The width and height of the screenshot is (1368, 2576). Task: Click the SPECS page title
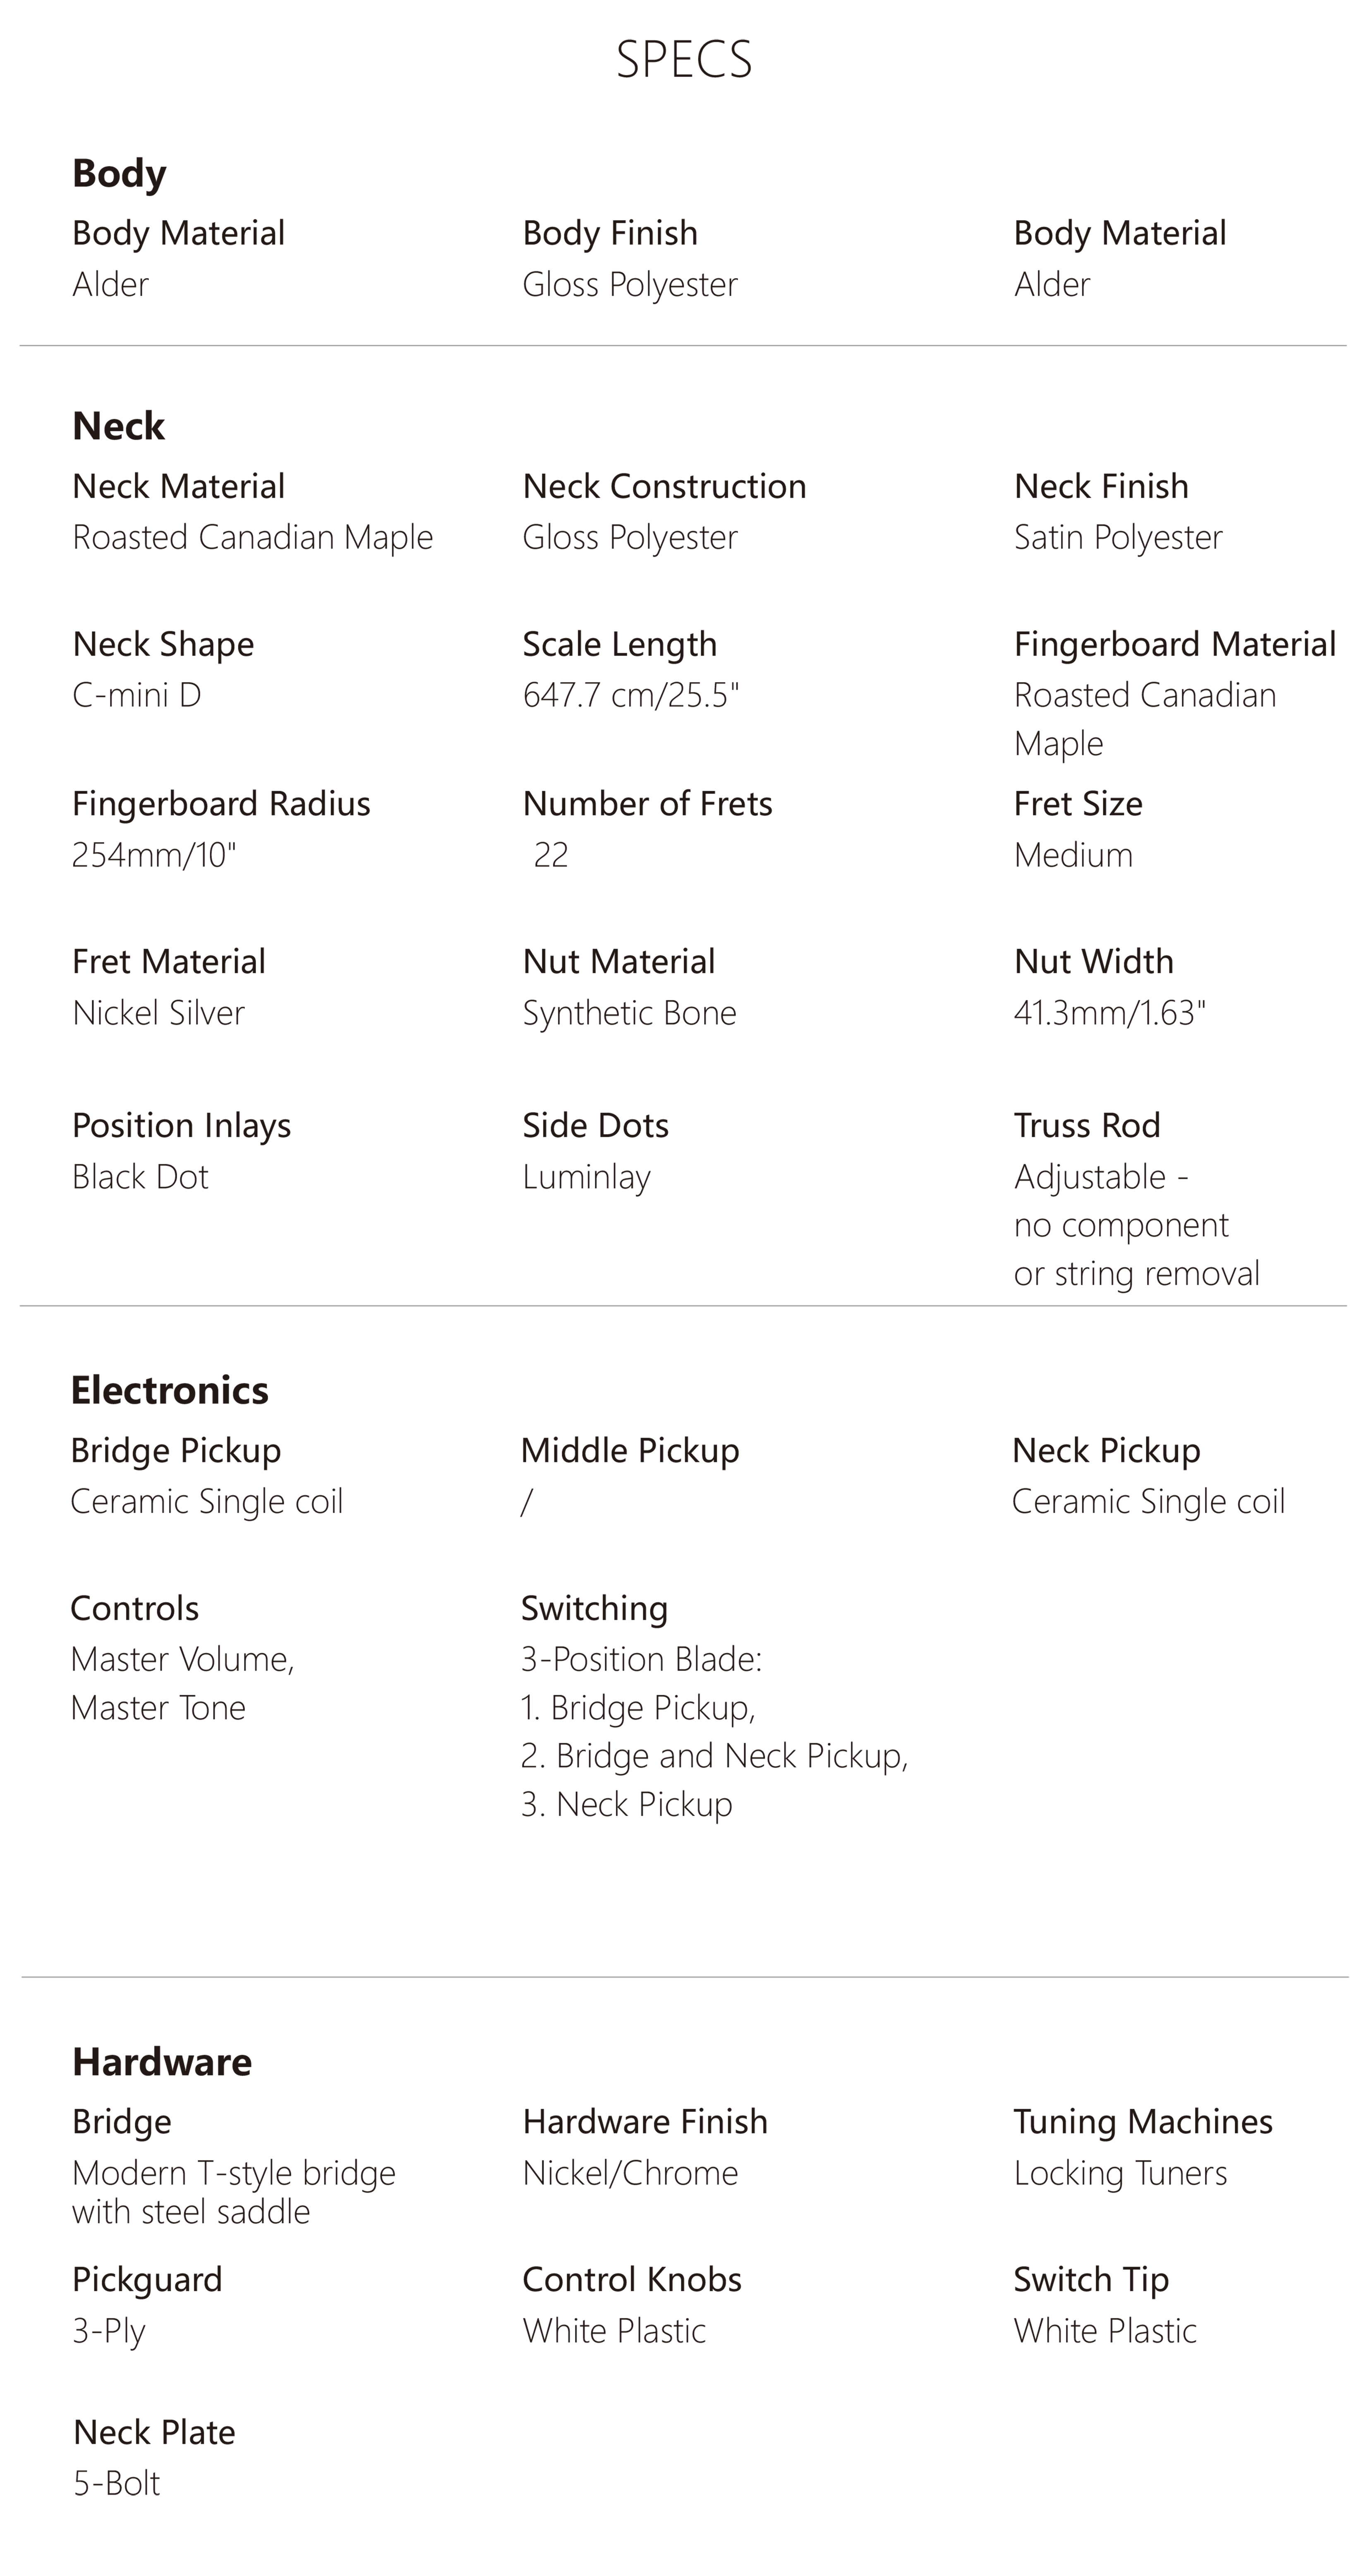683,60
